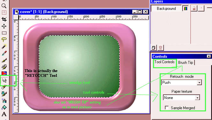
Task: Select the Clone Brush tool
Action: click(4, 67)
